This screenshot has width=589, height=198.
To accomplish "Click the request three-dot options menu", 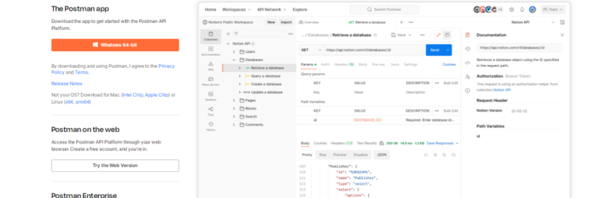I will (x=423, y=35).
